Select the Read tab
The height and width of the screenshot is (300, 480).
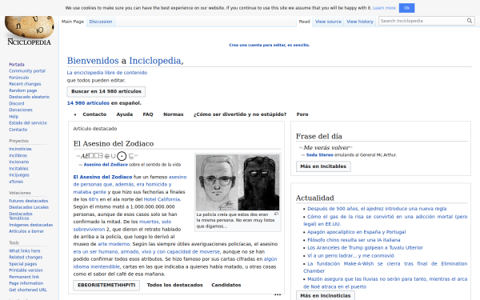tap(304, 22)
